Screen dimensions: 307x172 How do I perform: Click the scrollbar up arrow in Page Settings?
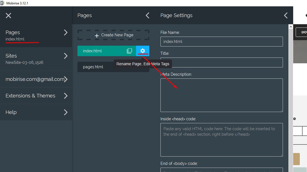291,27
